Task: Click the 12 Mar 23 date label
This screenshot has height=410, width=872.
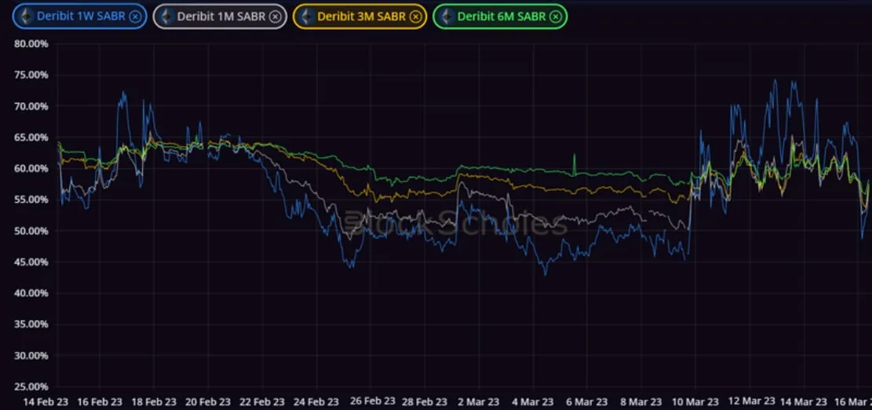Action: pos(752,401)
